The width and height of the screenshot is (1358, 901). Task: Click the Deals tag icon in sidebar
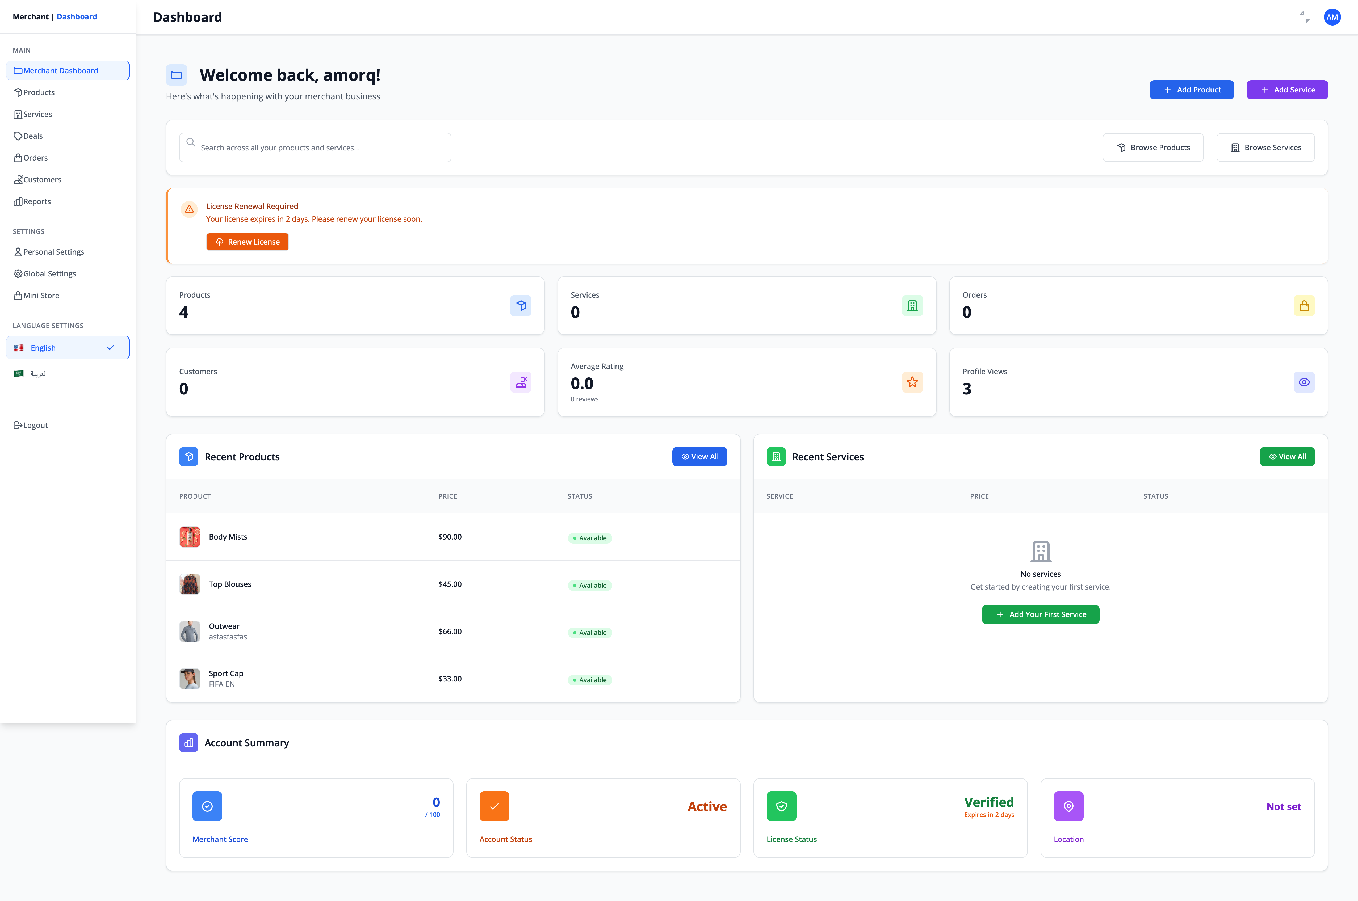18,136
